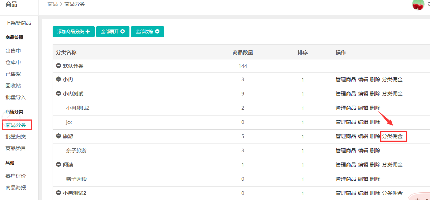
Task: Click 删除 for the 亲子旅游 category
Action: point(375,150)
